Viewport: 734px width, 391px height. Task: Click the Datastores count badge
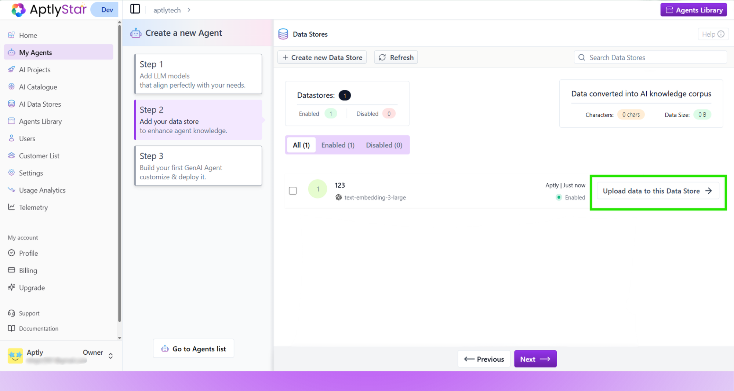click(345, 95)
